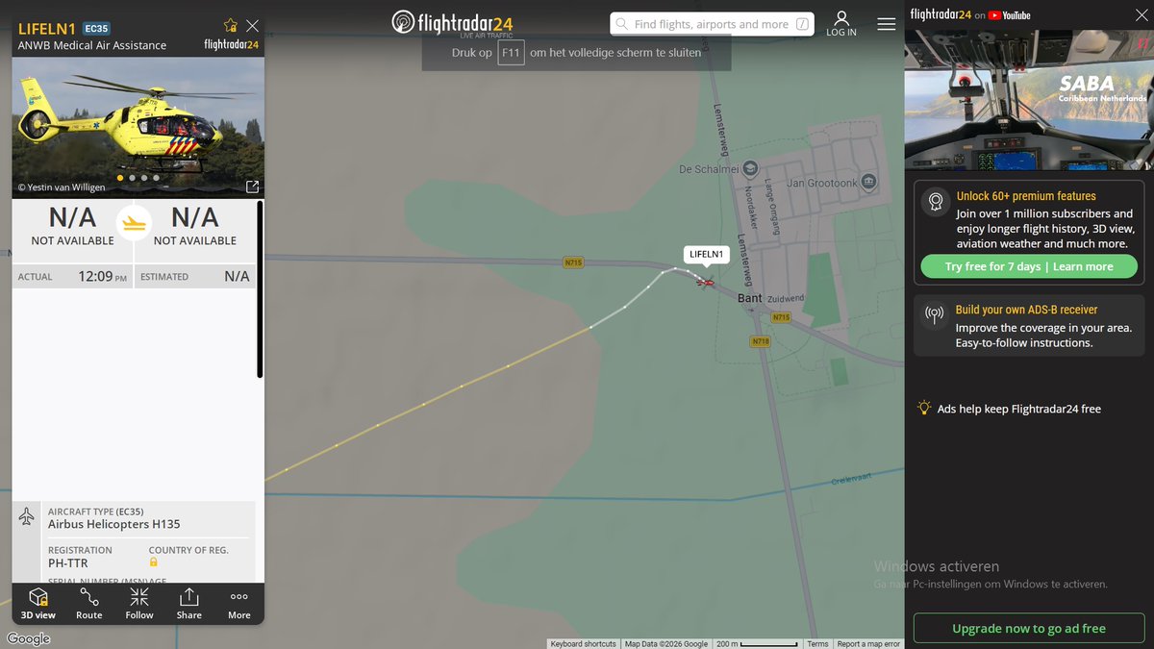Click the Flightradar24 logo in top bar
Screen dimensions: 1154x649
pyautogui.click(x=452, y=23)
